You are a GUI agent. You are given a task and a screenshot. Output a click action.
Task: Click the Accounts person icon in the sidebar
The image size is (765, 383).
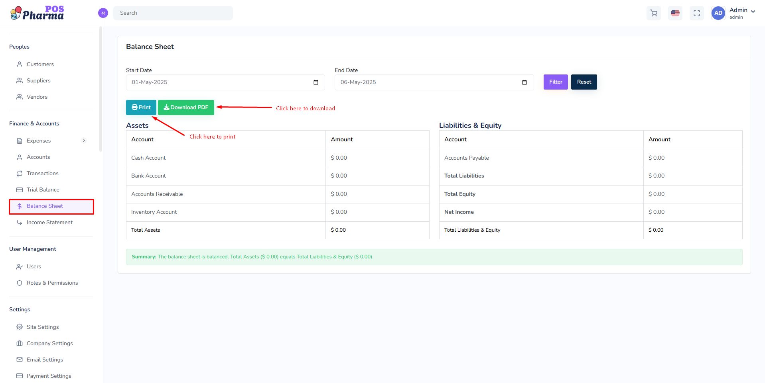[20, 157]
